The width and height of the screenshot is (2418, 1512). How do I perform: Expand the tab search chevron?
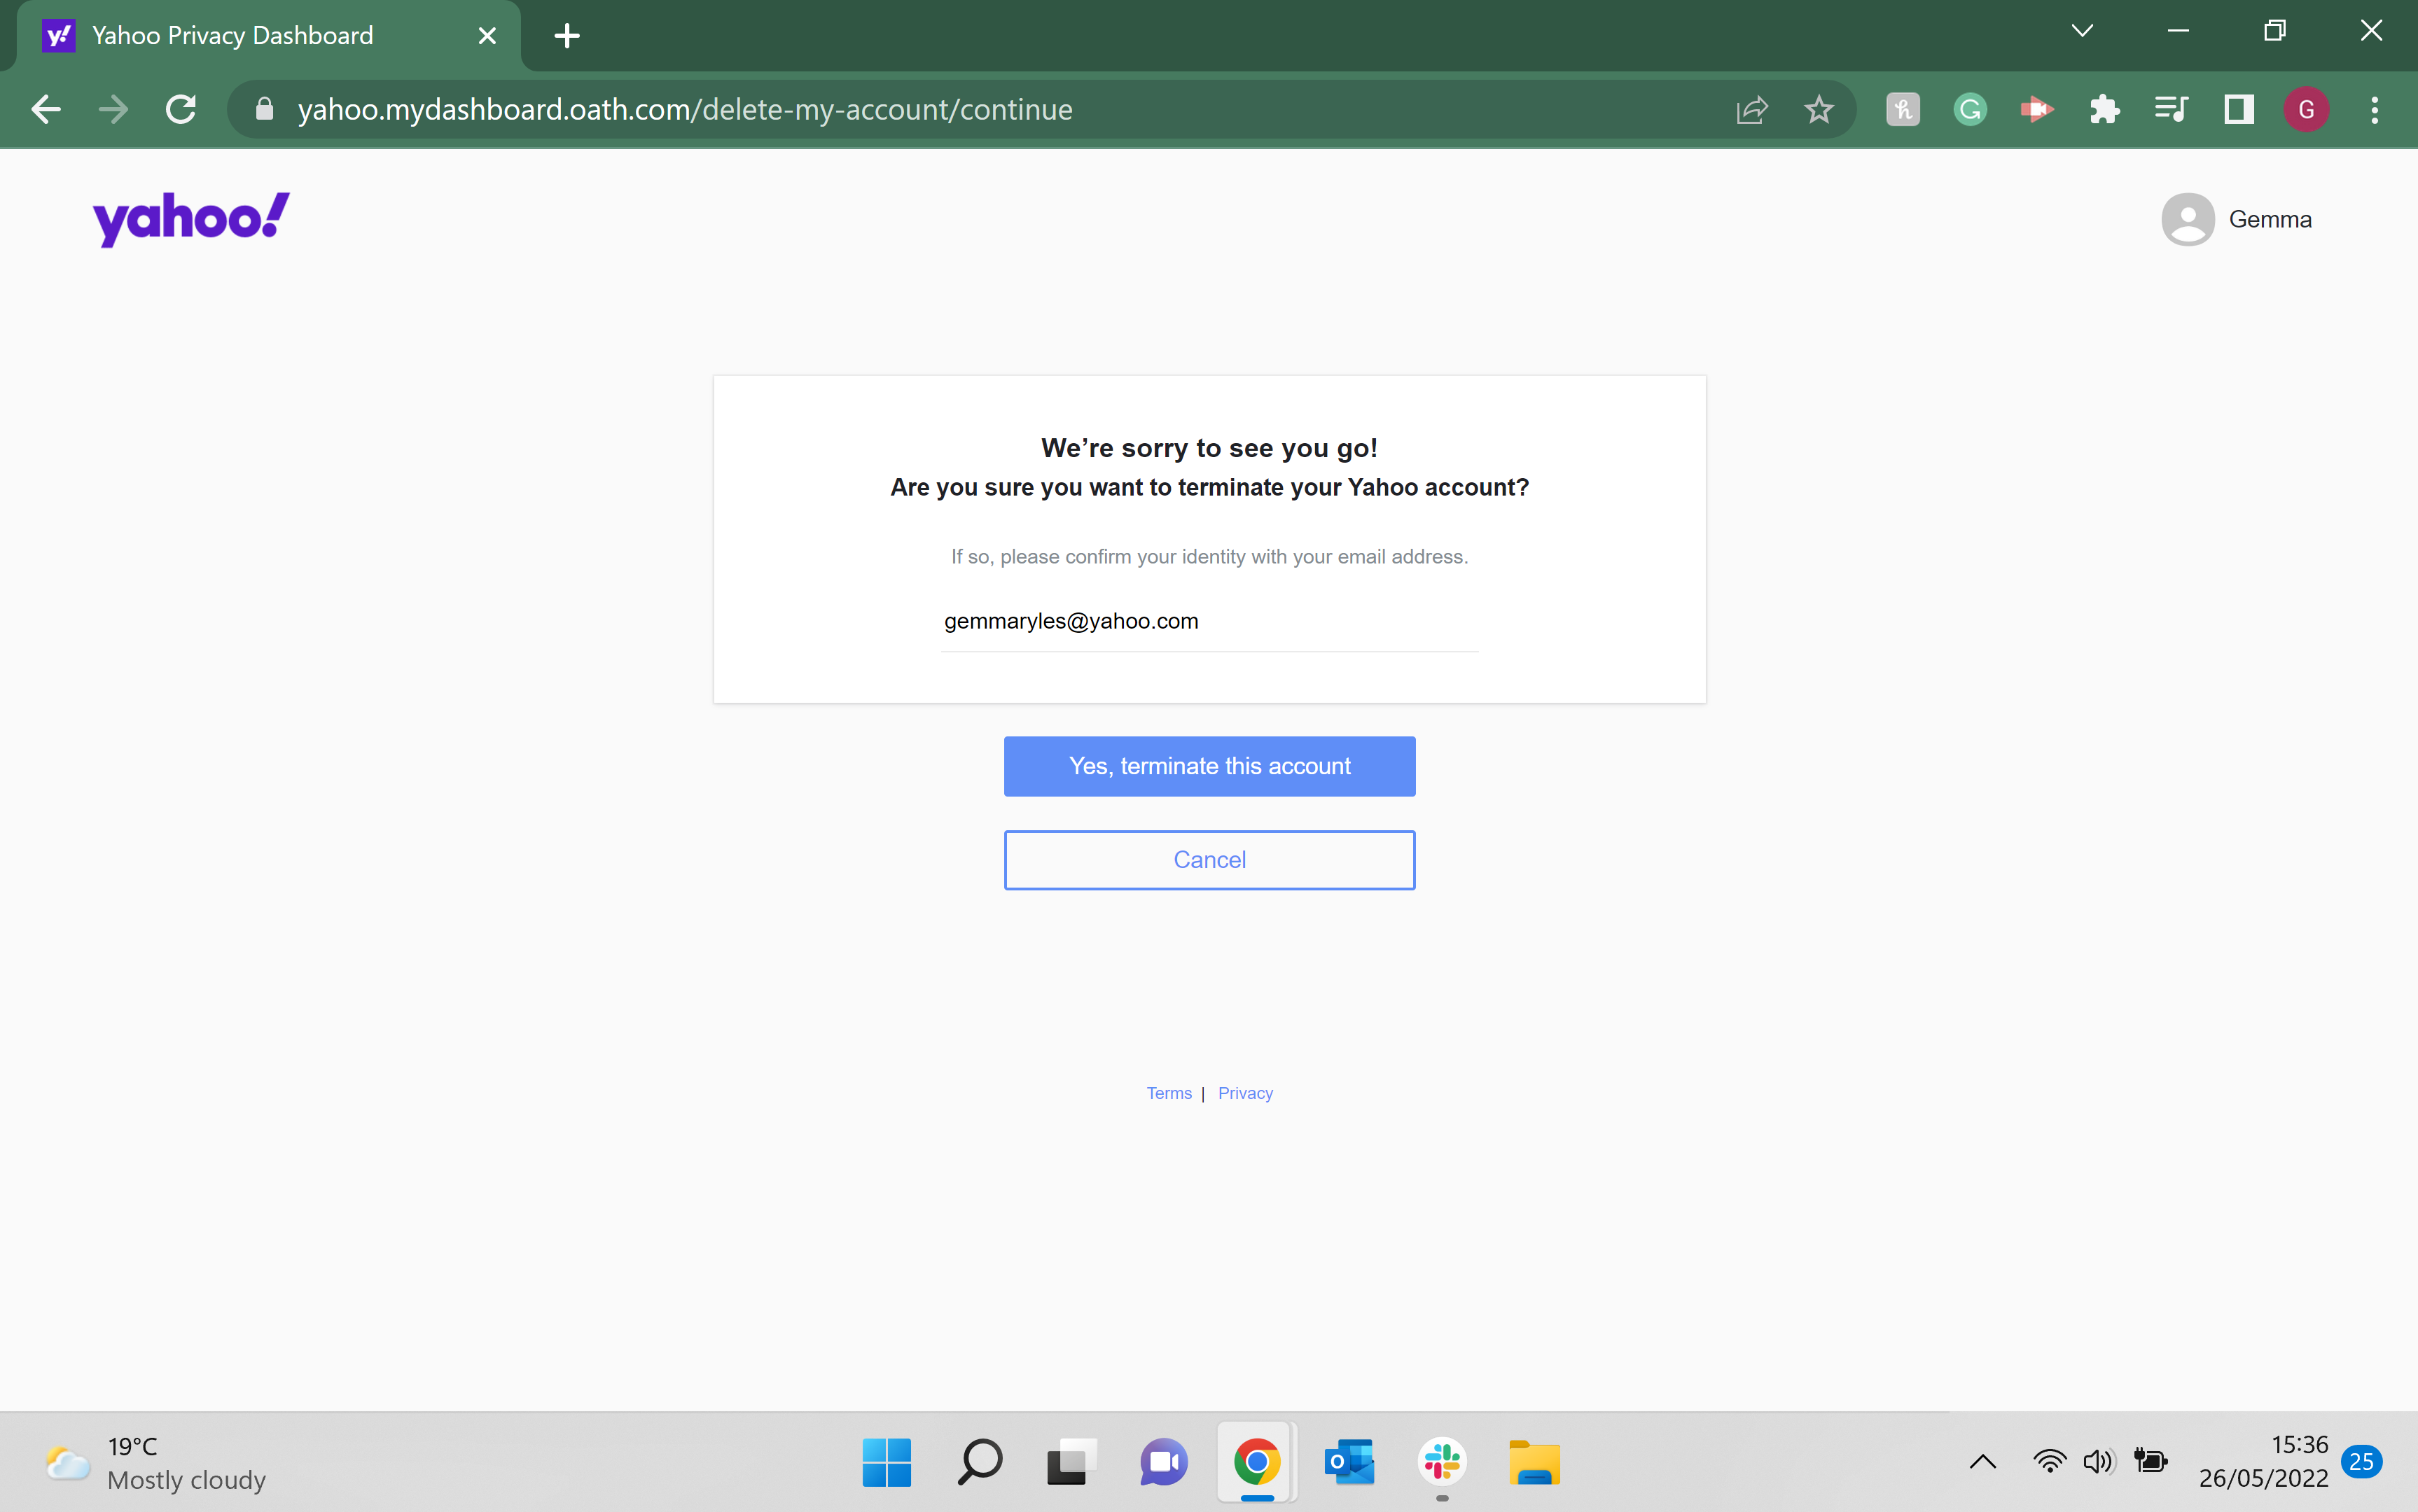[2082, 31]
